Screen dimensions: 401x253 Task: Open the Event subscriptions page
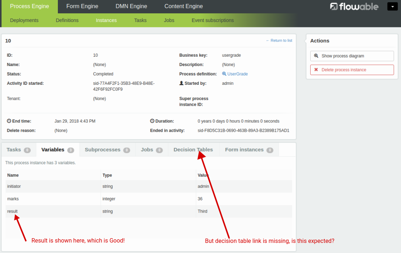pos(213,20)
